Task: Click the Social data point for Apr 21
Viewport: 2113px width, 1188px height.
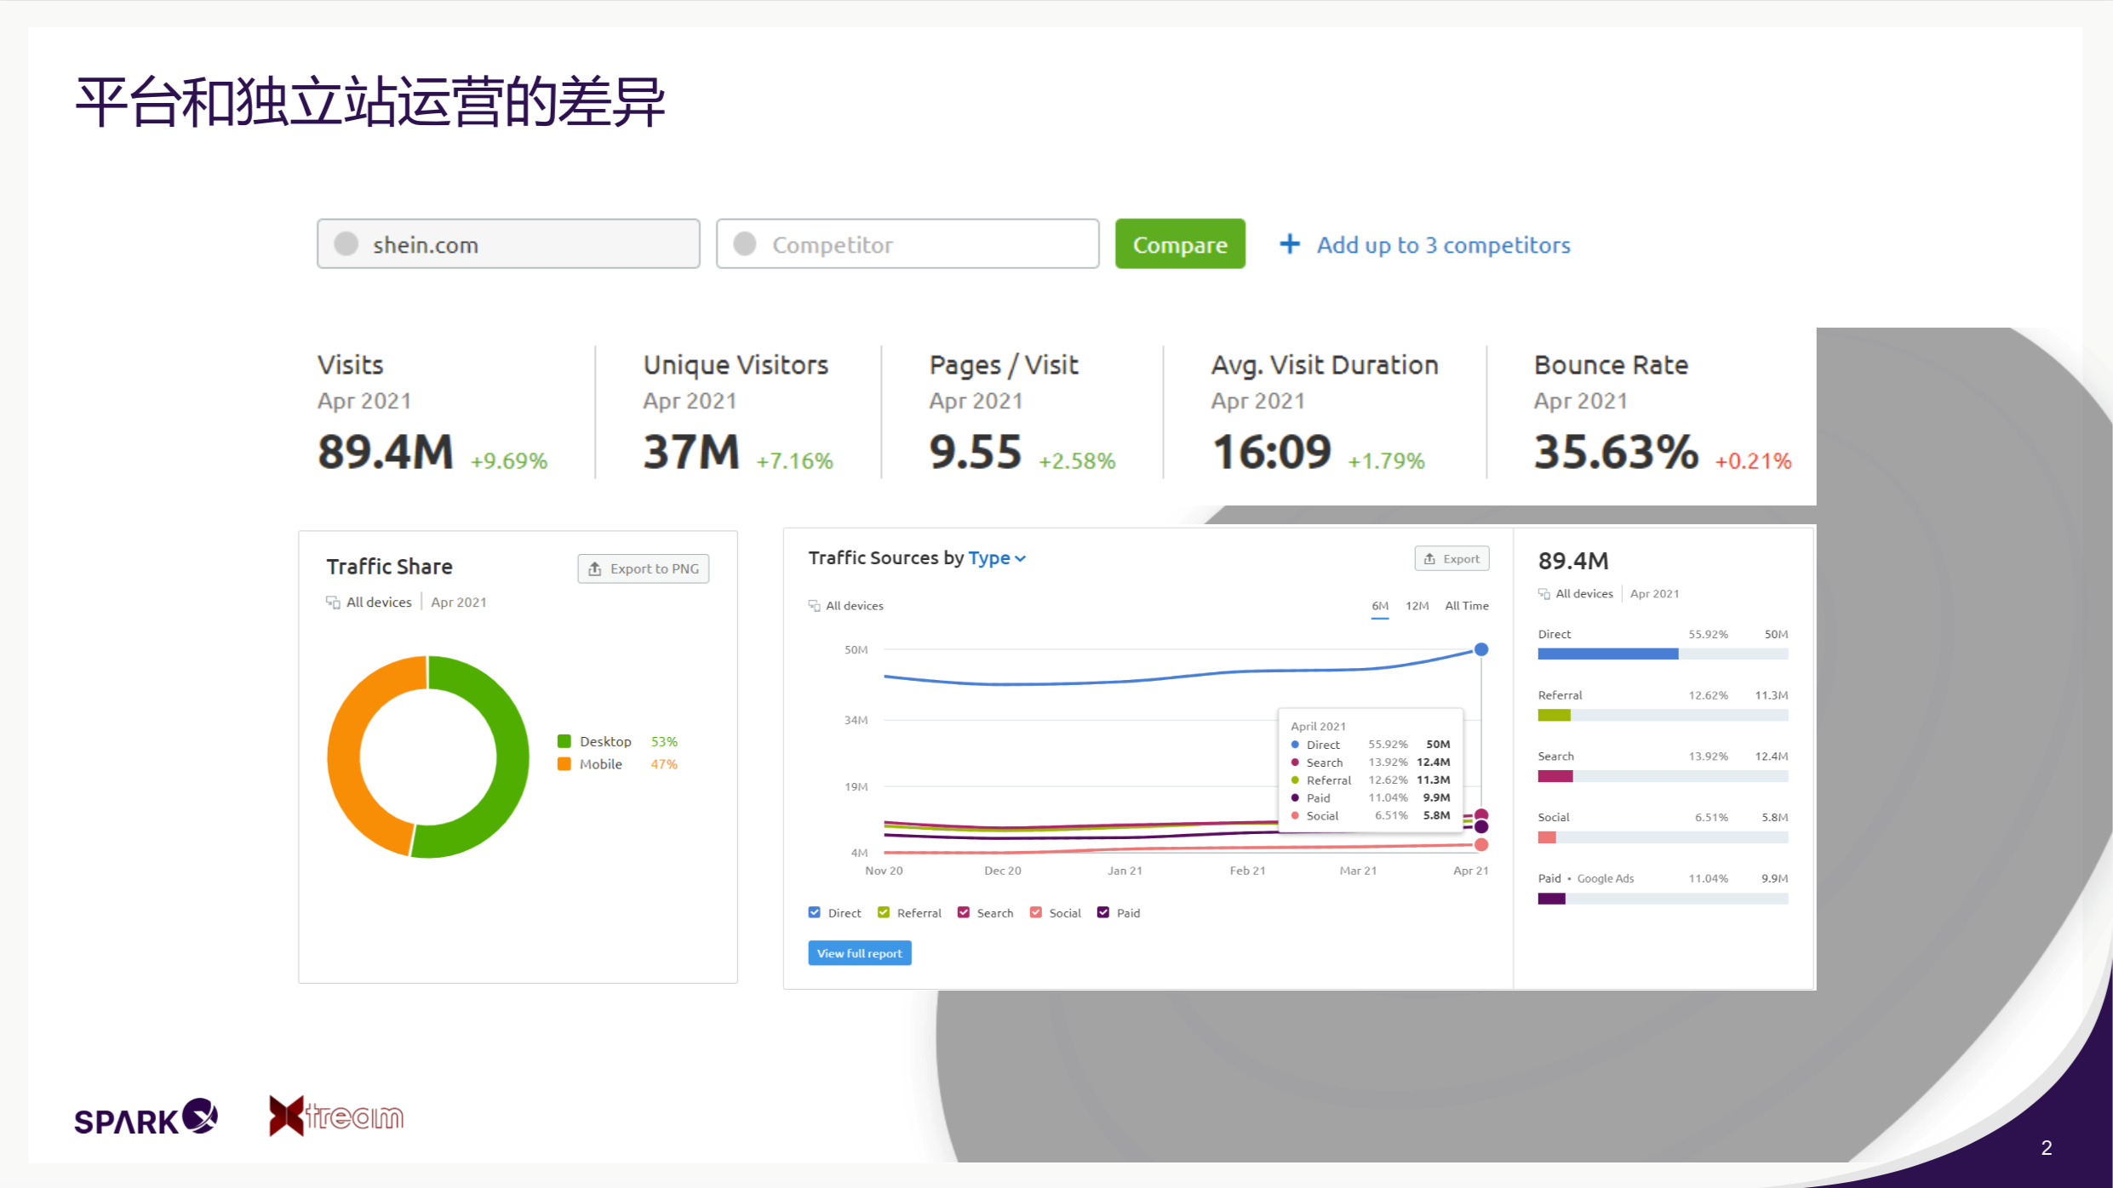Action: point(1481,845)
